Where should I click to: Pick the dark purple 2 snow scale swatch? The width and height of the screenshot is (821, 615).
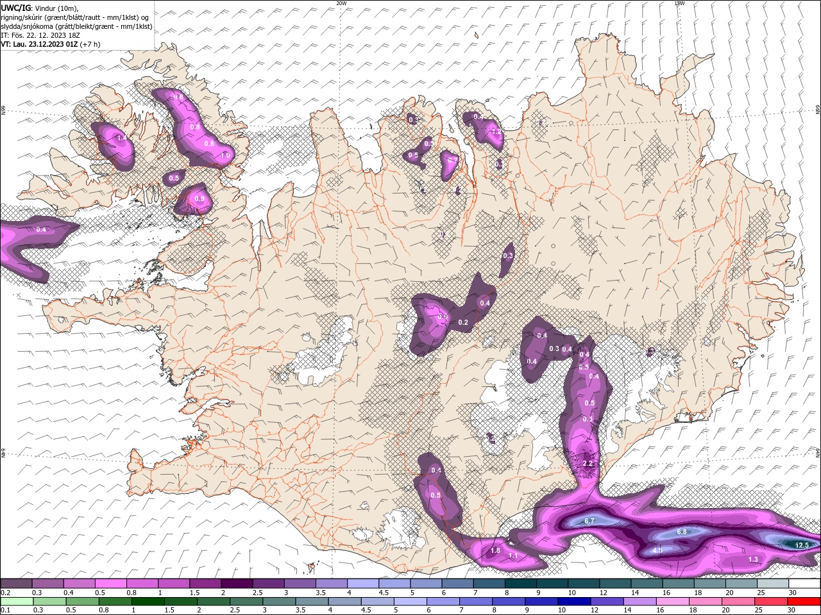(x=237, y=584)
